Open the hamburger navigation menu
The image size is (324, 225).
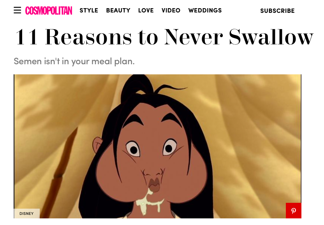click(18, 10)
